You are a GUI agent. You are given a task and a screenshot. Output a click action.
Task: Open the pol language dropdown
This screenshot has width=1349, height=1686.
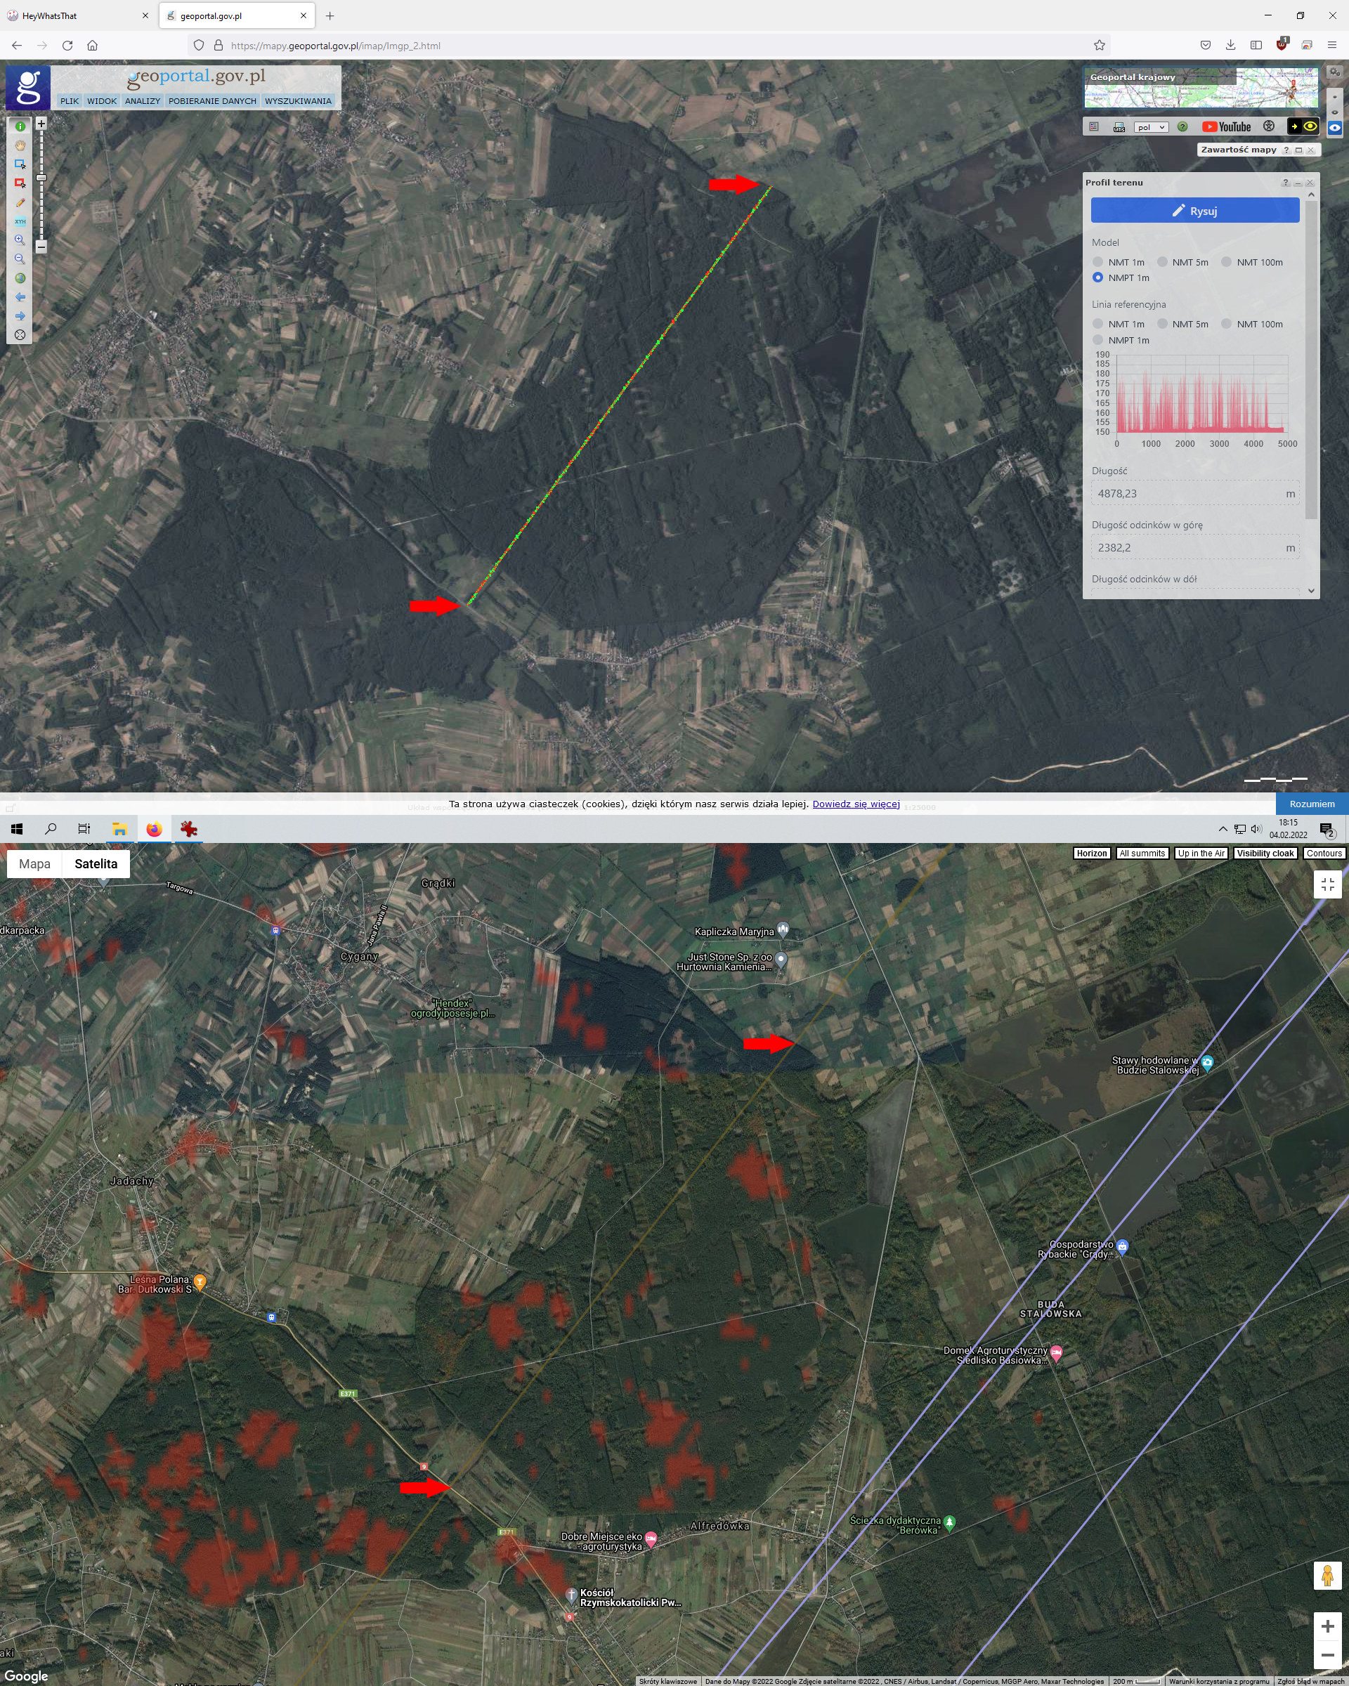pyautogui.click(x=1150, y=127)
